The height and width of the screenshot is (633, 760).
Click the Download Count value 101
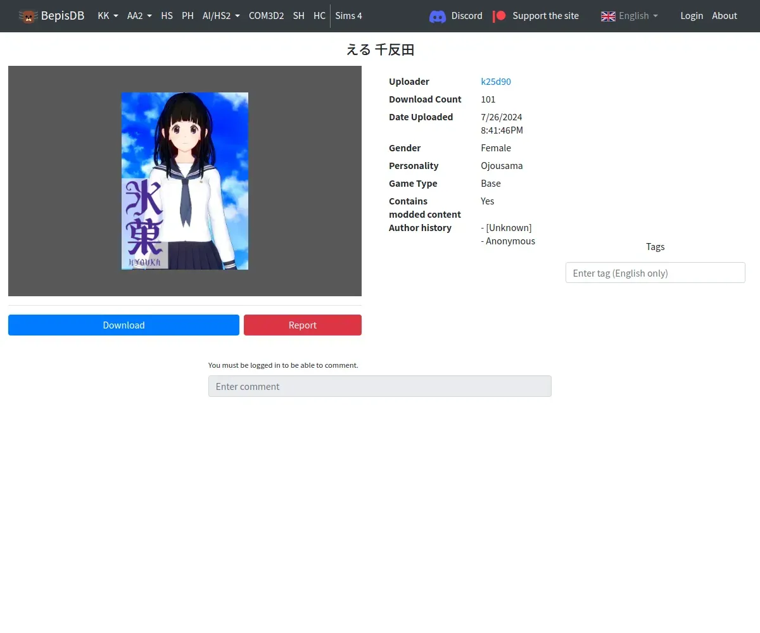tap(488, 99)
